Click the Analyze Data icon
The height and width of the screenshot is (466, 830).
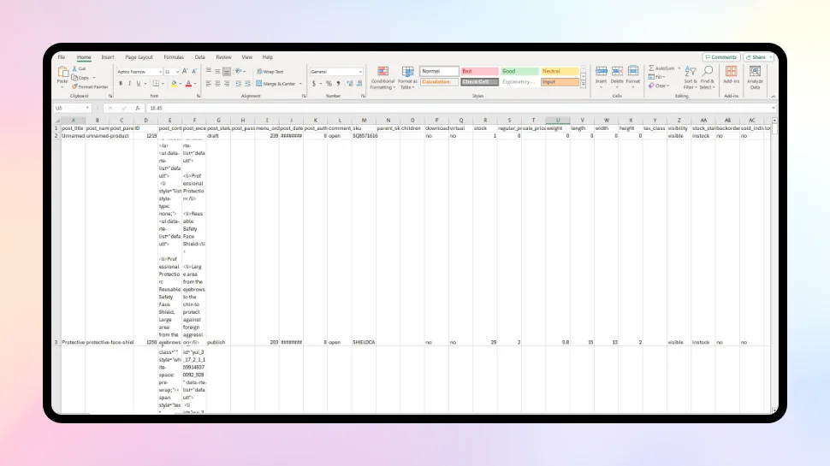[x=756, y=72]
